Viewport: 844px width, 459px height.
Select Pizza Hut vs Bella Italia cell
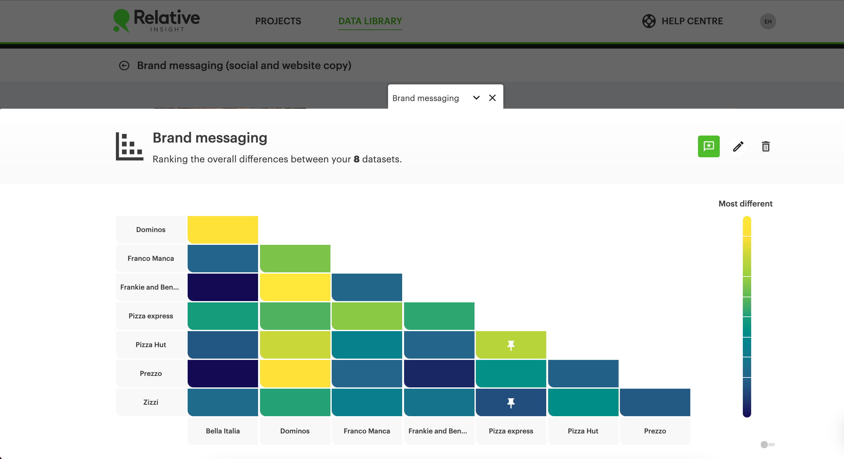[223, 345]
